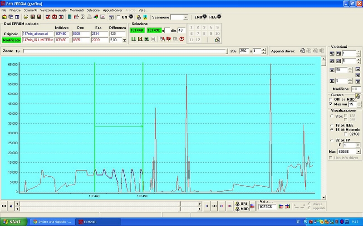Click the +1 increment variation icon
This screenshot has height=226, width=363.
coord(331,53)
